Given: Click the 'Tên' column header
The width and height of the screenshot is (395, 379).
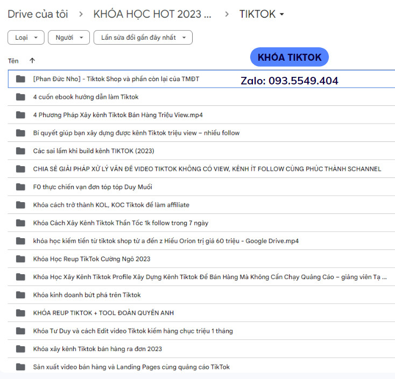Looking at the screenshot, I should [13, 61].
